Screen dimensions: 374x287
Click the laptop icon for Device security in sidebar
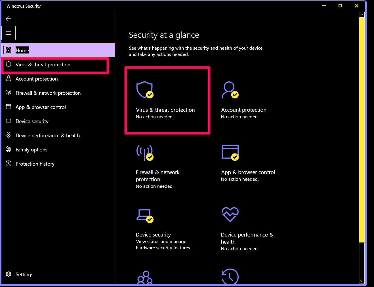[x=9, y=121]
